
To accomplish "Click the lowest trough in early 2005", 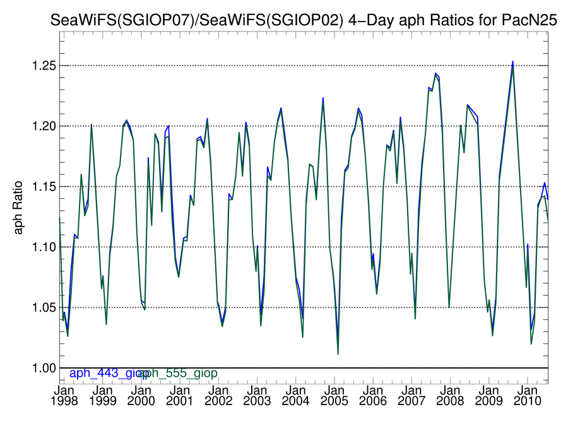I will [338, 353].
